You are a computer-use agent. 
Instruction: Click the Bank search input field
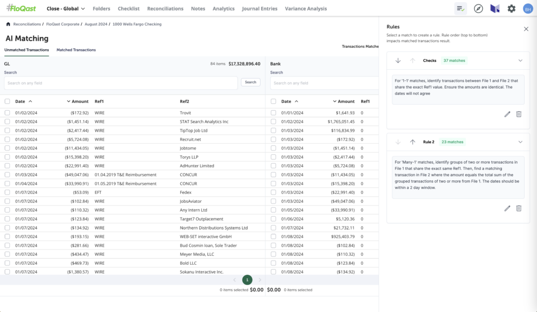coord(324,83)
